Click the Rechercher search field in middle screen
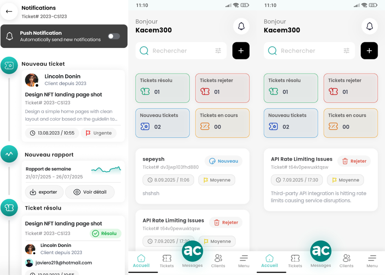The image size is (385, 275). click(x=181, y=51)
